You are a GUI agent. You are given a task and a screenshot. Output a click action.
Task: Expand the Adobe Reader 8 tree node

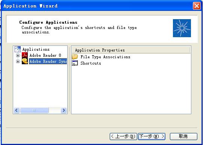coord(18,55)
